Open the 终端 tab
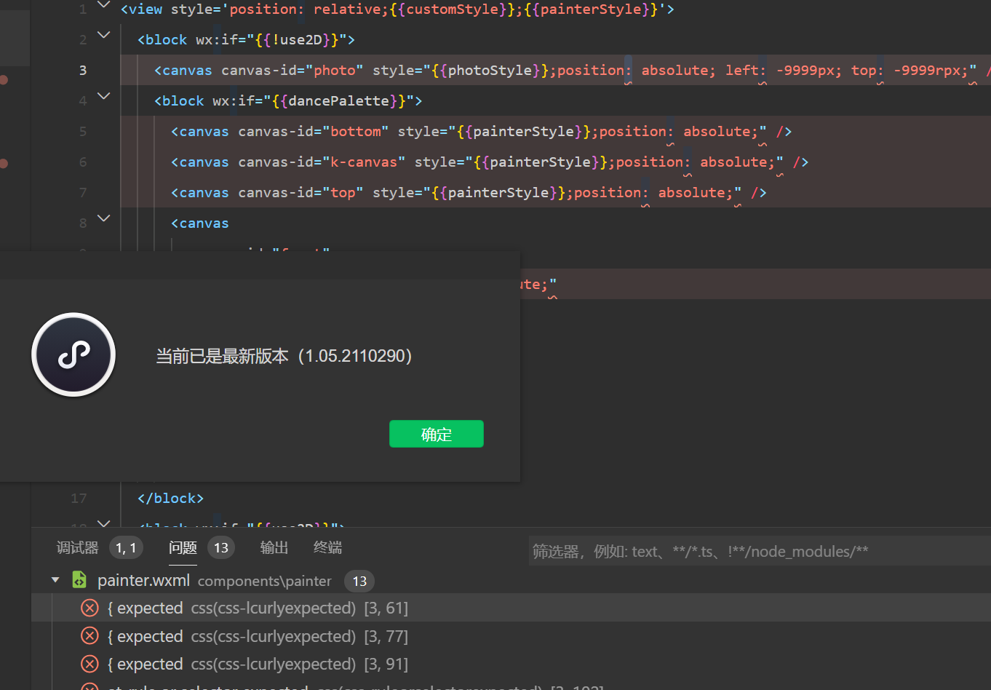991x690 pixels. tap(327, 547)
